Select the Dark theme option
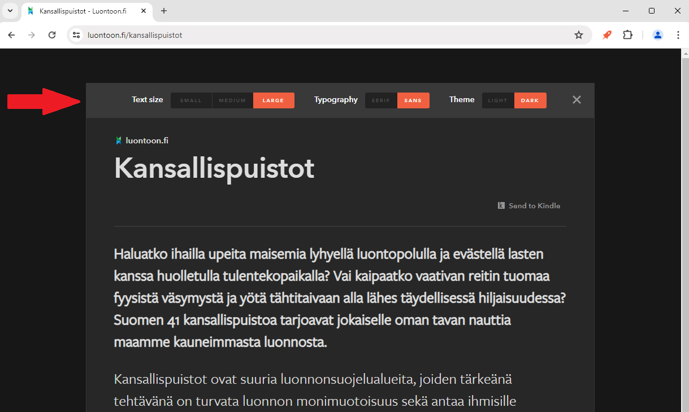Viewport: 689px width, 412px height. [530, 100]
